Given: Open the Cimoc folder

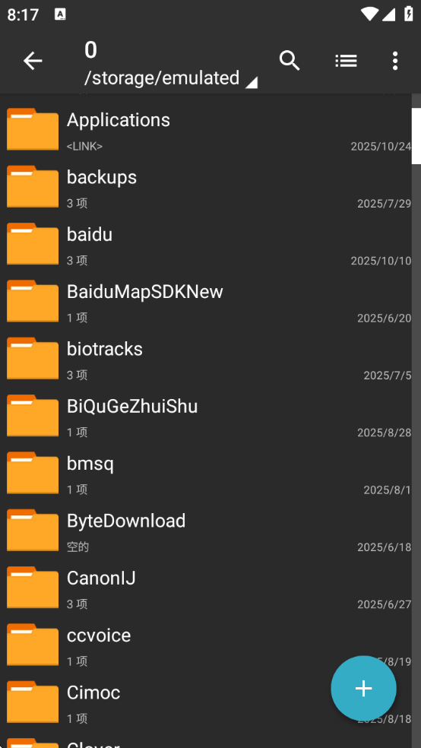Looking at the screenshot, I should click(206, 702).
